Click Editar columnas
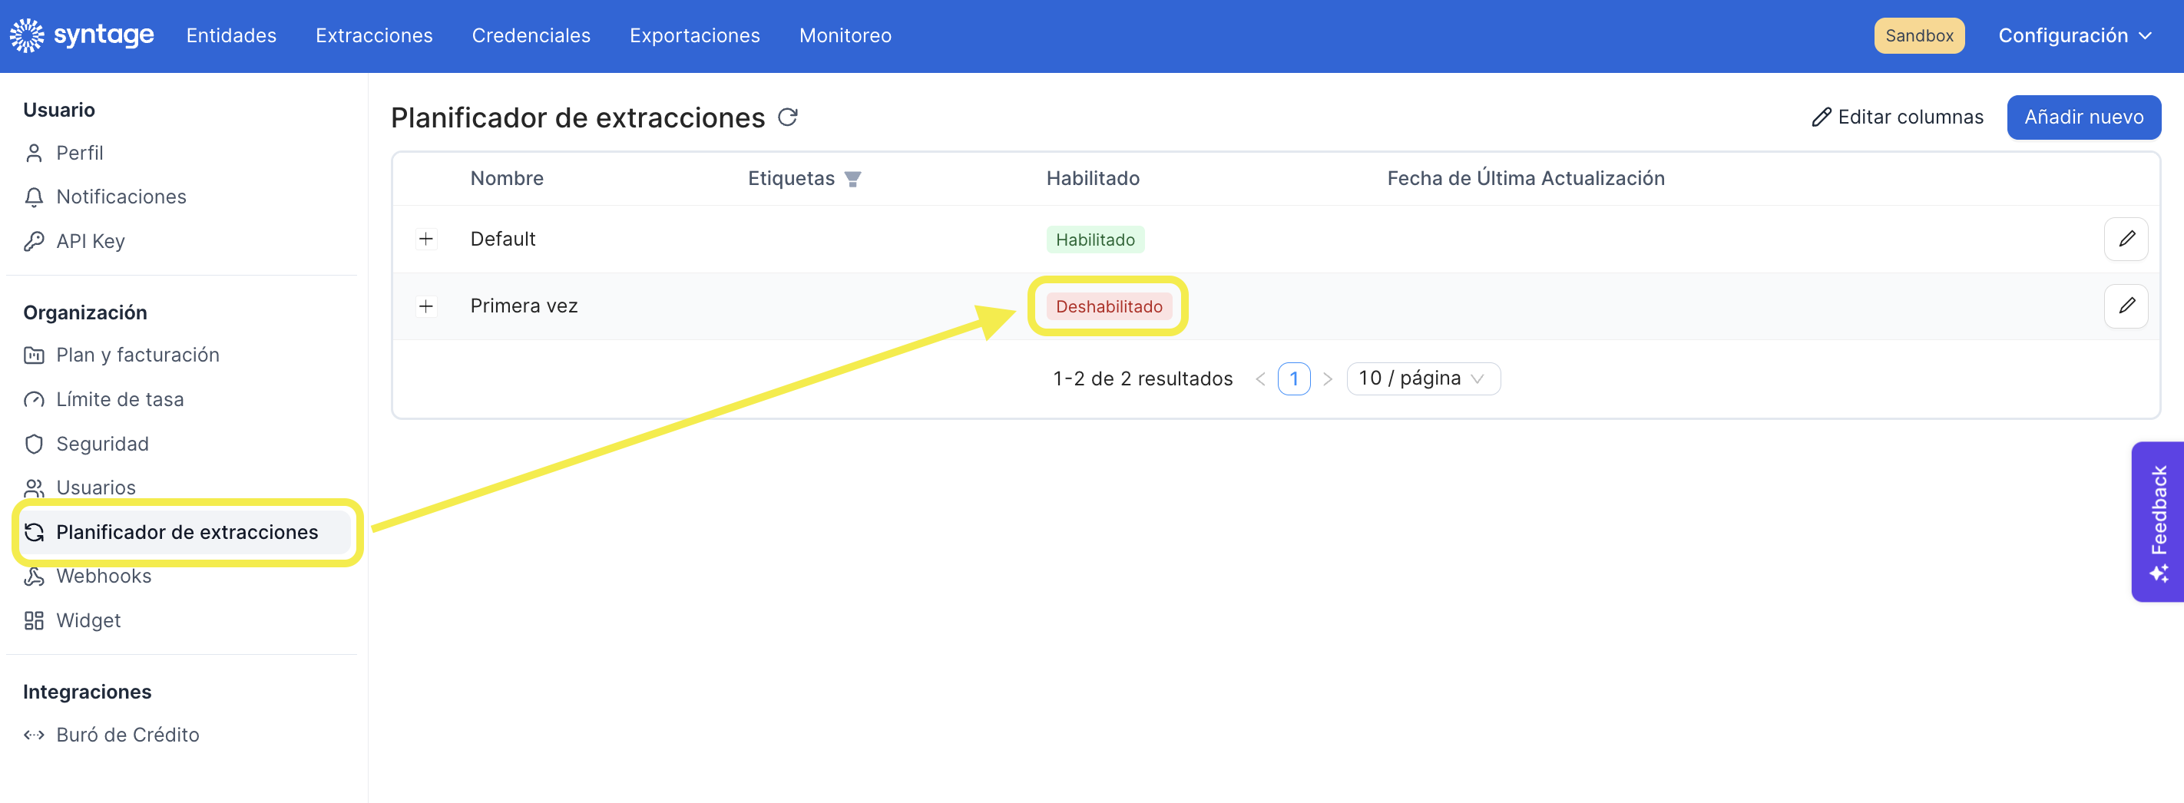 click(x=1897, y=117)
